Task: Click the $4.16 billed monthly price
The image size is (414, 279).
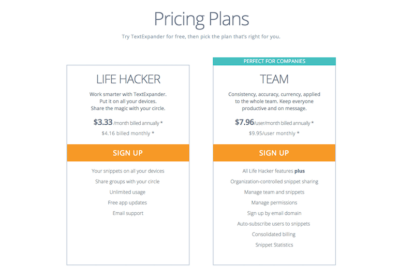Action: click(128, 134)
